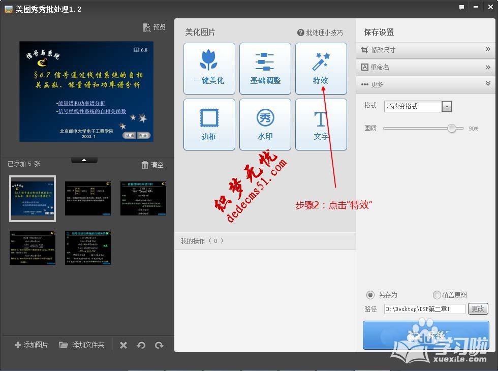The image size is (498, 371).
Task: Expand the 修改尺寸 resize section
Action: 426,49
